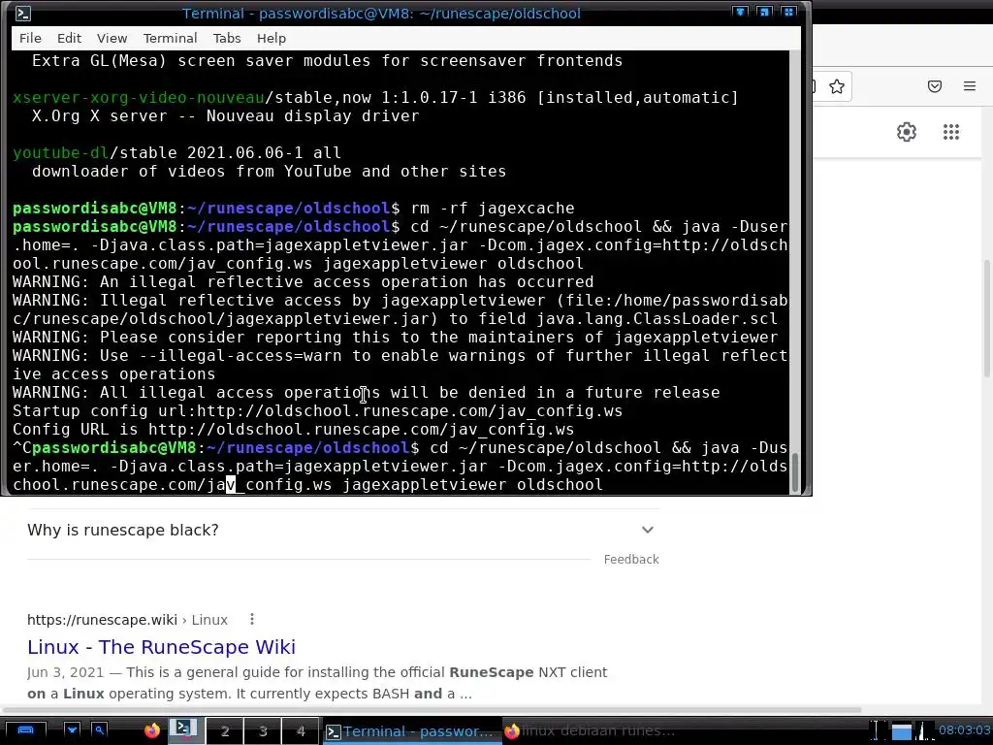Launch Firefox from the taskbar launcher icon
The image size is (993, 745).
(x=152, y=731)
